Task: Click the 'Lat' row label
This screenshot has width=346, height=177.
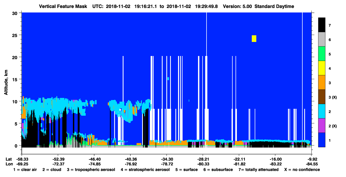Action: pyautogui.click(x=9, y=159)
